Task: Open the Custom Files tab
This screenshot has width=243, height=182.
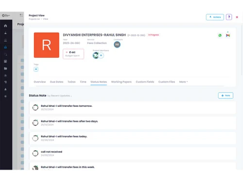Action: coord(167,82)
